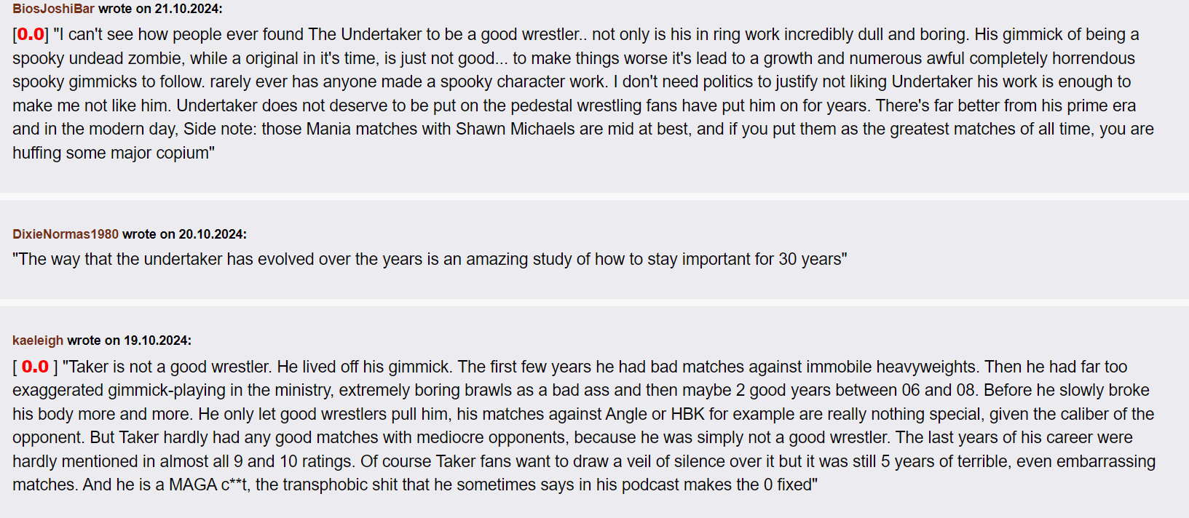Image resolution: width=1189 pixels, height=518 pixels.
Task: Click the word "MAGA" in the last comment
Action: 192,485
